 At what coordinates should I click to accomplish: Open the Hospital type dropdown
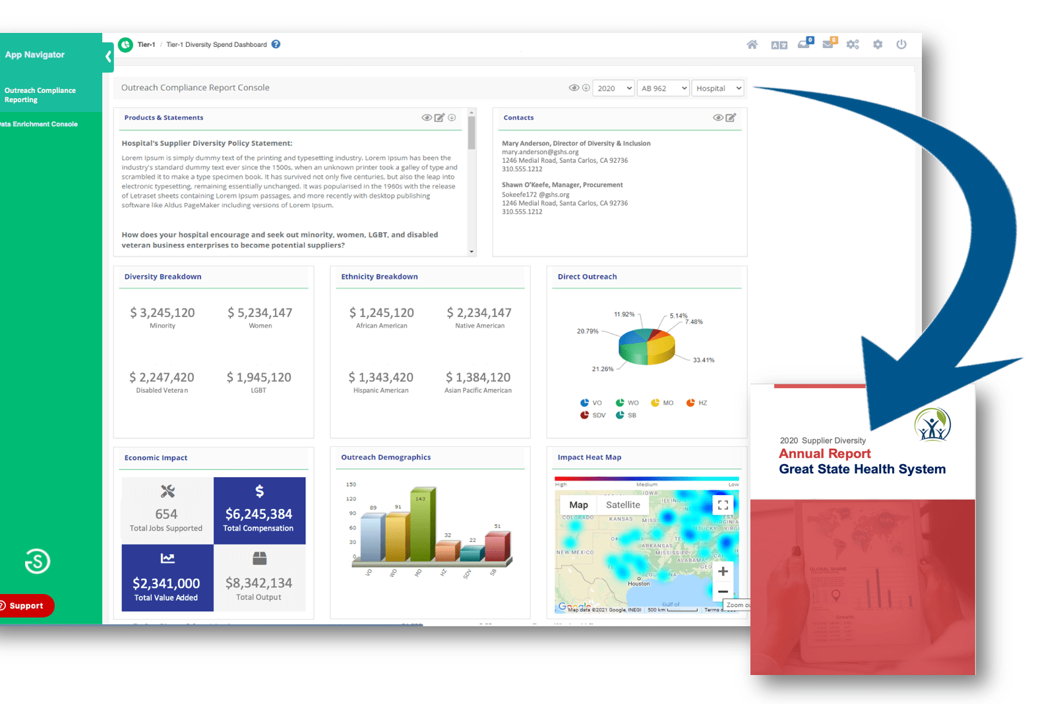pyautogui.click(x=717, y=88)
